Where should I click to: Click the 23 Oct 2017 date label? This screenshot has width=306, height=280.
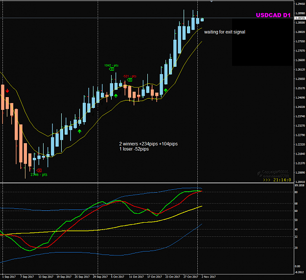click(173, 277)
